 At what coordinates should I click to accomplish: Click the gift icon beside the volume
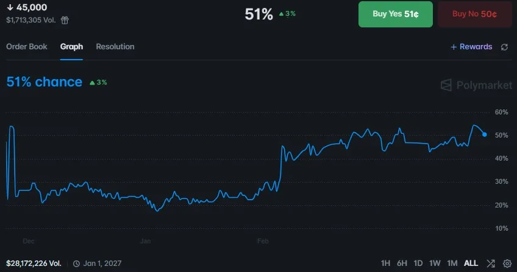65,19
